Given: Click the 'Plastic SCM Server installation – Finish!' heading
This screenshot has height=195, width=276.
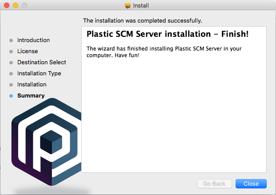Looking at the screenshot, I should [x=167, y=34].
